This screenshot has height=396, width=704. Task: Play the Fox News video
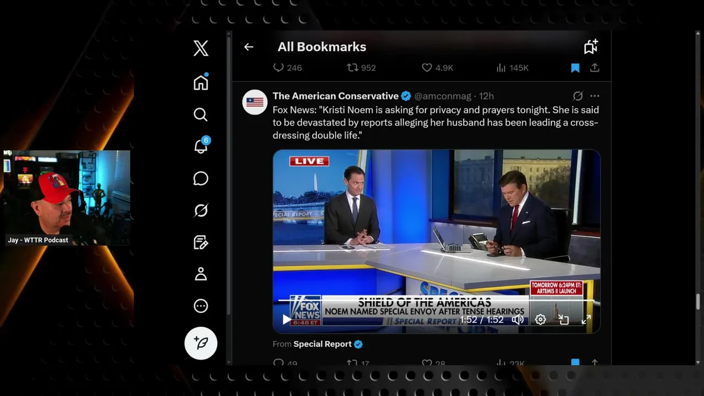287,320
